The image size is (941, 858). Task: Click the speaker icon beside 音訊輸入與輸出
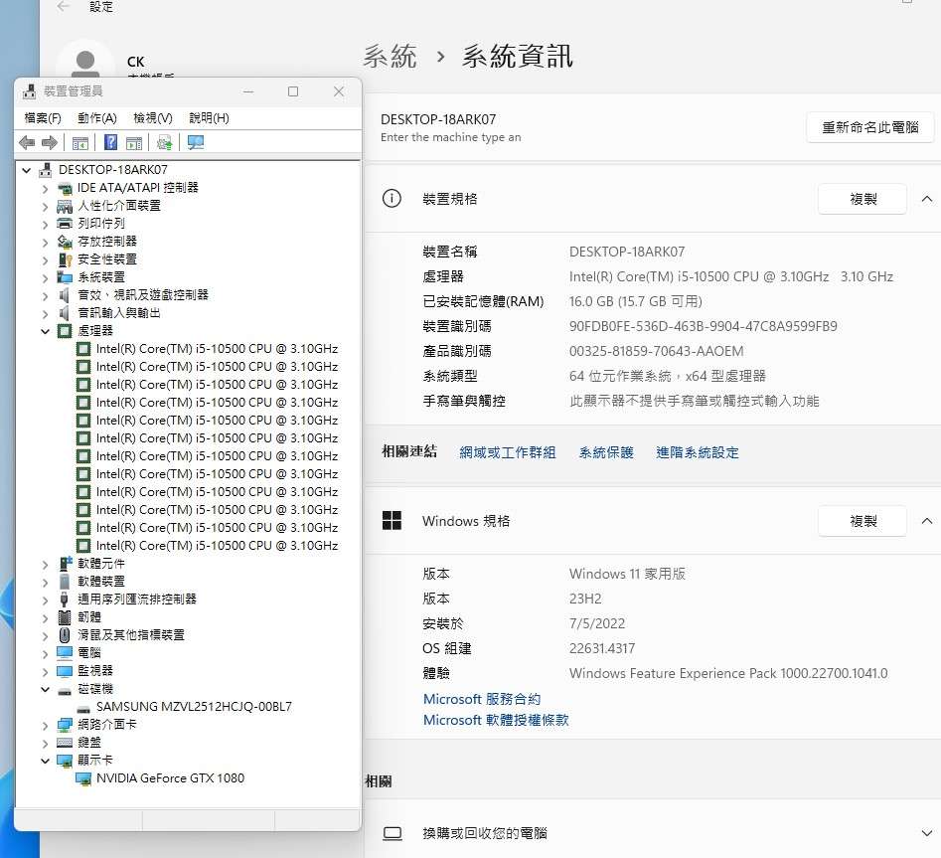click(65, 313)
